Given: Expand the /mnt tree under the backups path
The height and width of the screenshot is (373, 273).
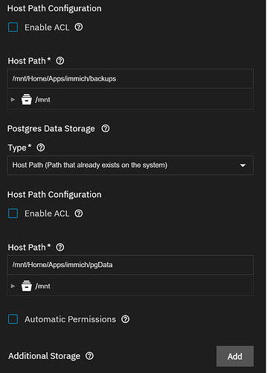Looking at the screenshot, I should (x=13, y=99).
